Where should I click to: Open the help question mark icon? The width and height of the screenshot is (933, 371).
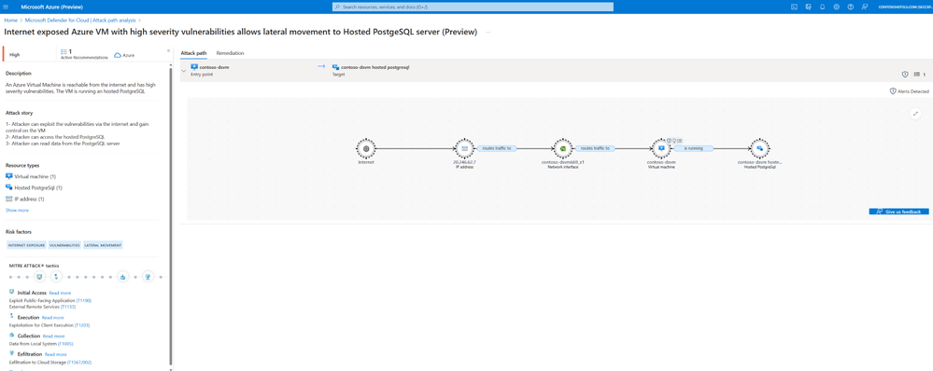pyautogui.click(x=850, y=7)
